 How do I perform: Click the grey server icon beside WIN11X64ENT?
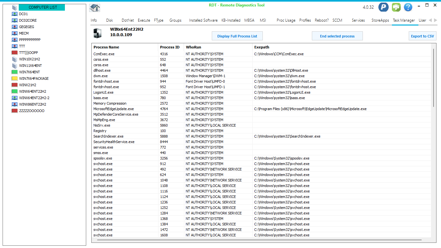(15, 66)
